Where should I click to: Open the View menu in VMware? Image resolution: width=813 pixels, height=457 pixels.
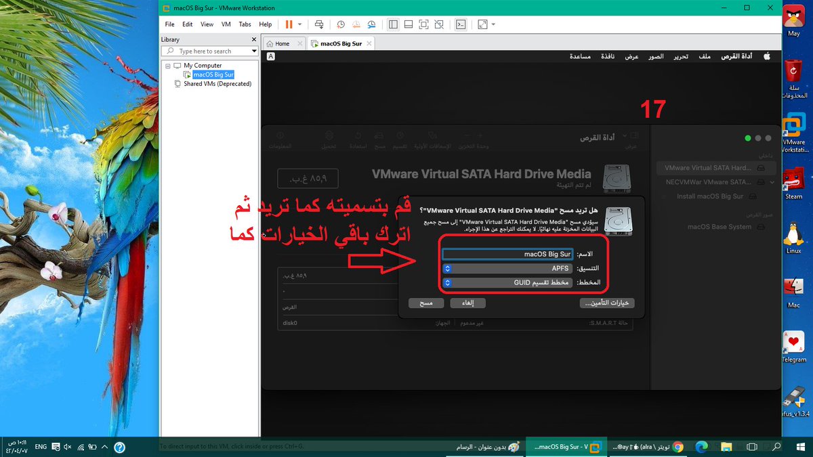pos(207,24)
